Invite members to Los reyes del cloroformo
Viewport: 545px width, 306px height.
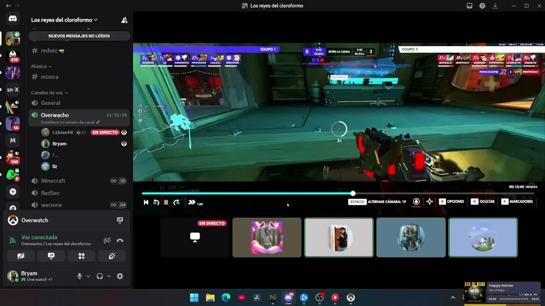[x=124, y=20]
